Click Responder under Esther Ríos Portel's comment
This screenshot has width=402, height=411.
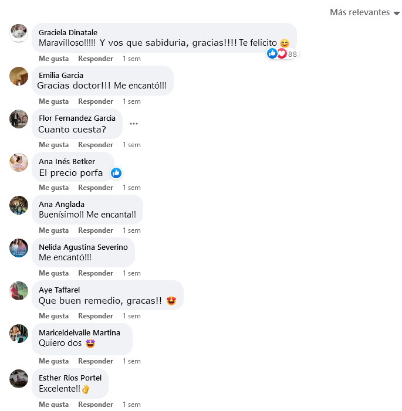coord(96,404)
